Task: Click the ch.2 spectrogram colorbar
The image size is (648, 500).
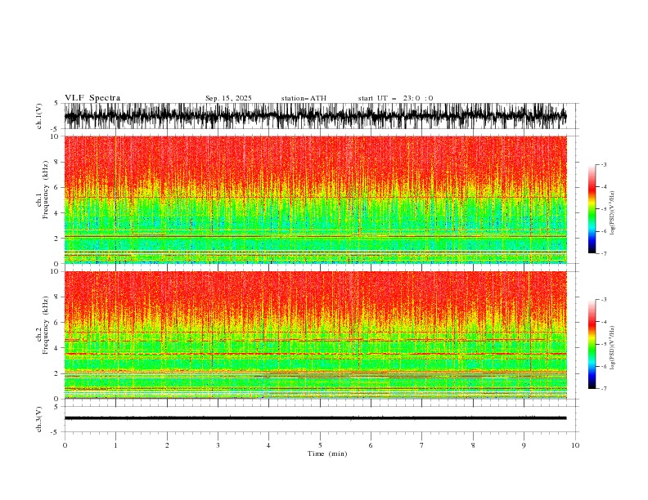Action: 592,344
